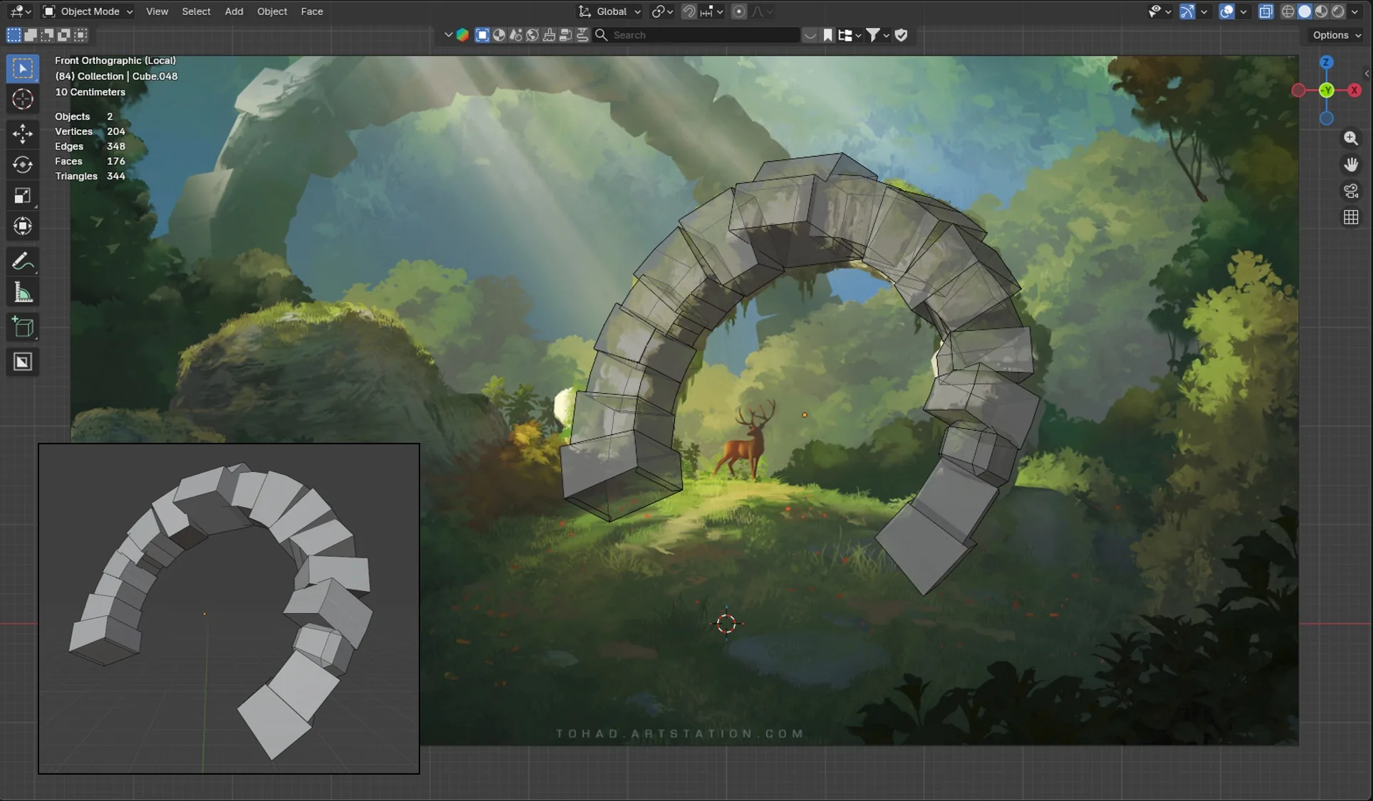Open the Select menu
1373x801 pixels.
(196, 11)
